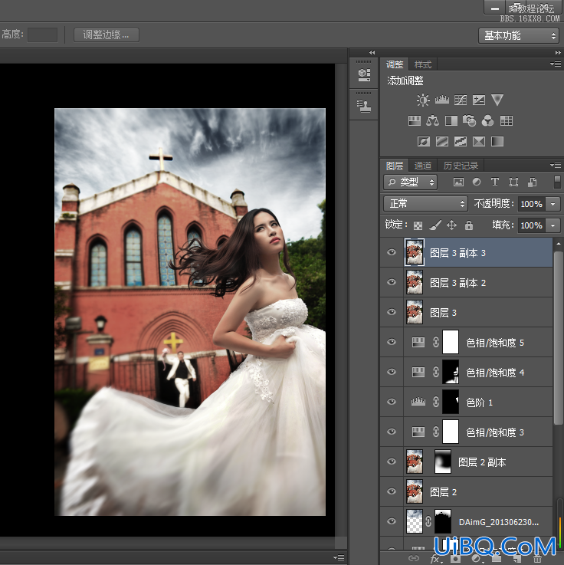This screenshot has height=565, width=564.
Task: Add a Color Lookup adjustment
Action: (507, 120)
